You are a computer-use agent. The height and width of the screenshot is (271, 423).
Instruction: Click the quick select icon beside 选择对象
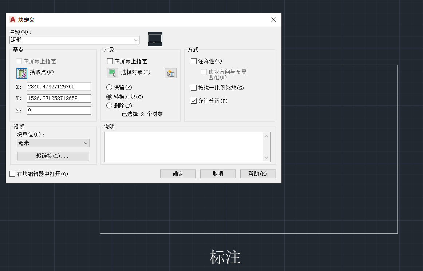coord(170,73)
